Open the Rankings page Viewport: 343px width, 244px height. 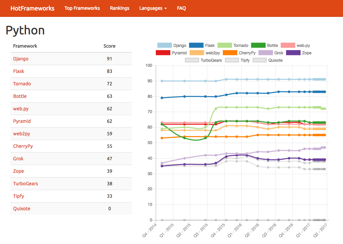click(x=119, y=8)
